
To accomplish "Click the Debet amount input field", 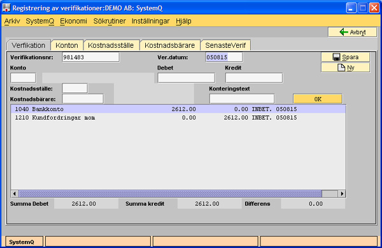I will pos(186,78).
